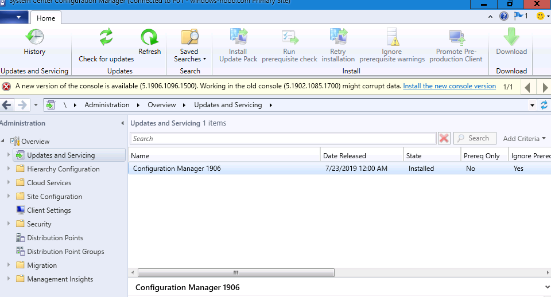This screenshot has height=297, width=551.
Task: Open Add Criteria dropdown
Action: tap(524, 138)
